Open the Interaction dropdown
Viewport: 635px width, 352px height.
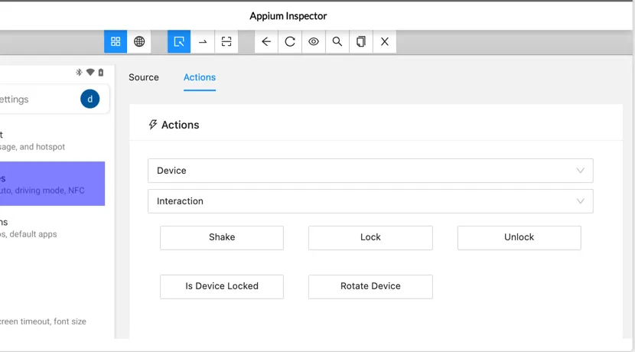370,201
